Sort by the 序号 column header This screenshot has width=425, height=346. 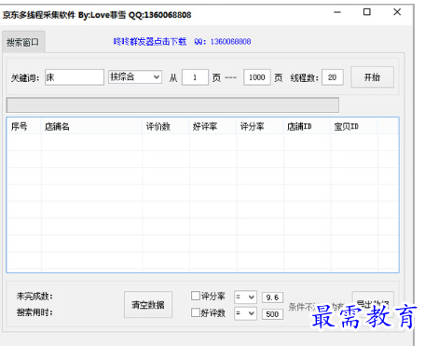23,126
